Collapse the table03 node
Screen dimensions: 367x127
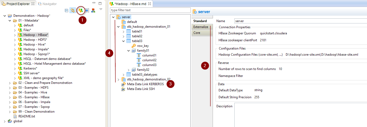click(124, 41)
